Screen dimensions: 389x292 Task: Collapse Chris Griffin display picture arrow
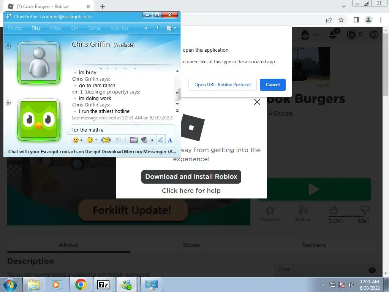8,46
